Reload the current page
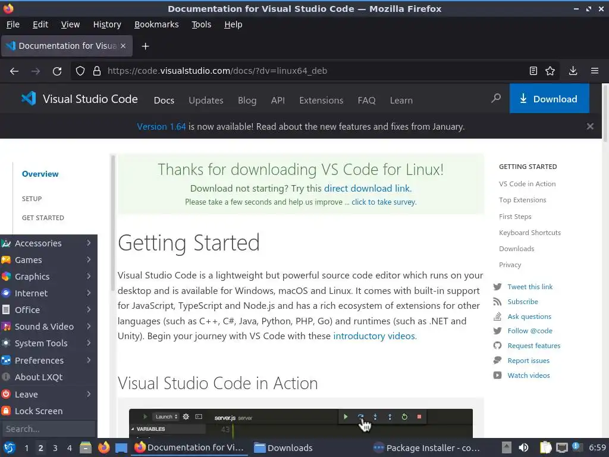This screenshot has height=457, width=609. (x=57, y=71)
